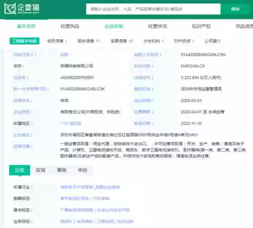Open the 卫星电视 business tag link

pyautogui.click(x=105, y=221)
